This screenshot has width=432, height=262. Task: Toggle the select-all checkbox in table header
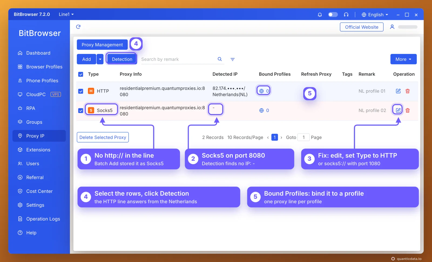81,74
